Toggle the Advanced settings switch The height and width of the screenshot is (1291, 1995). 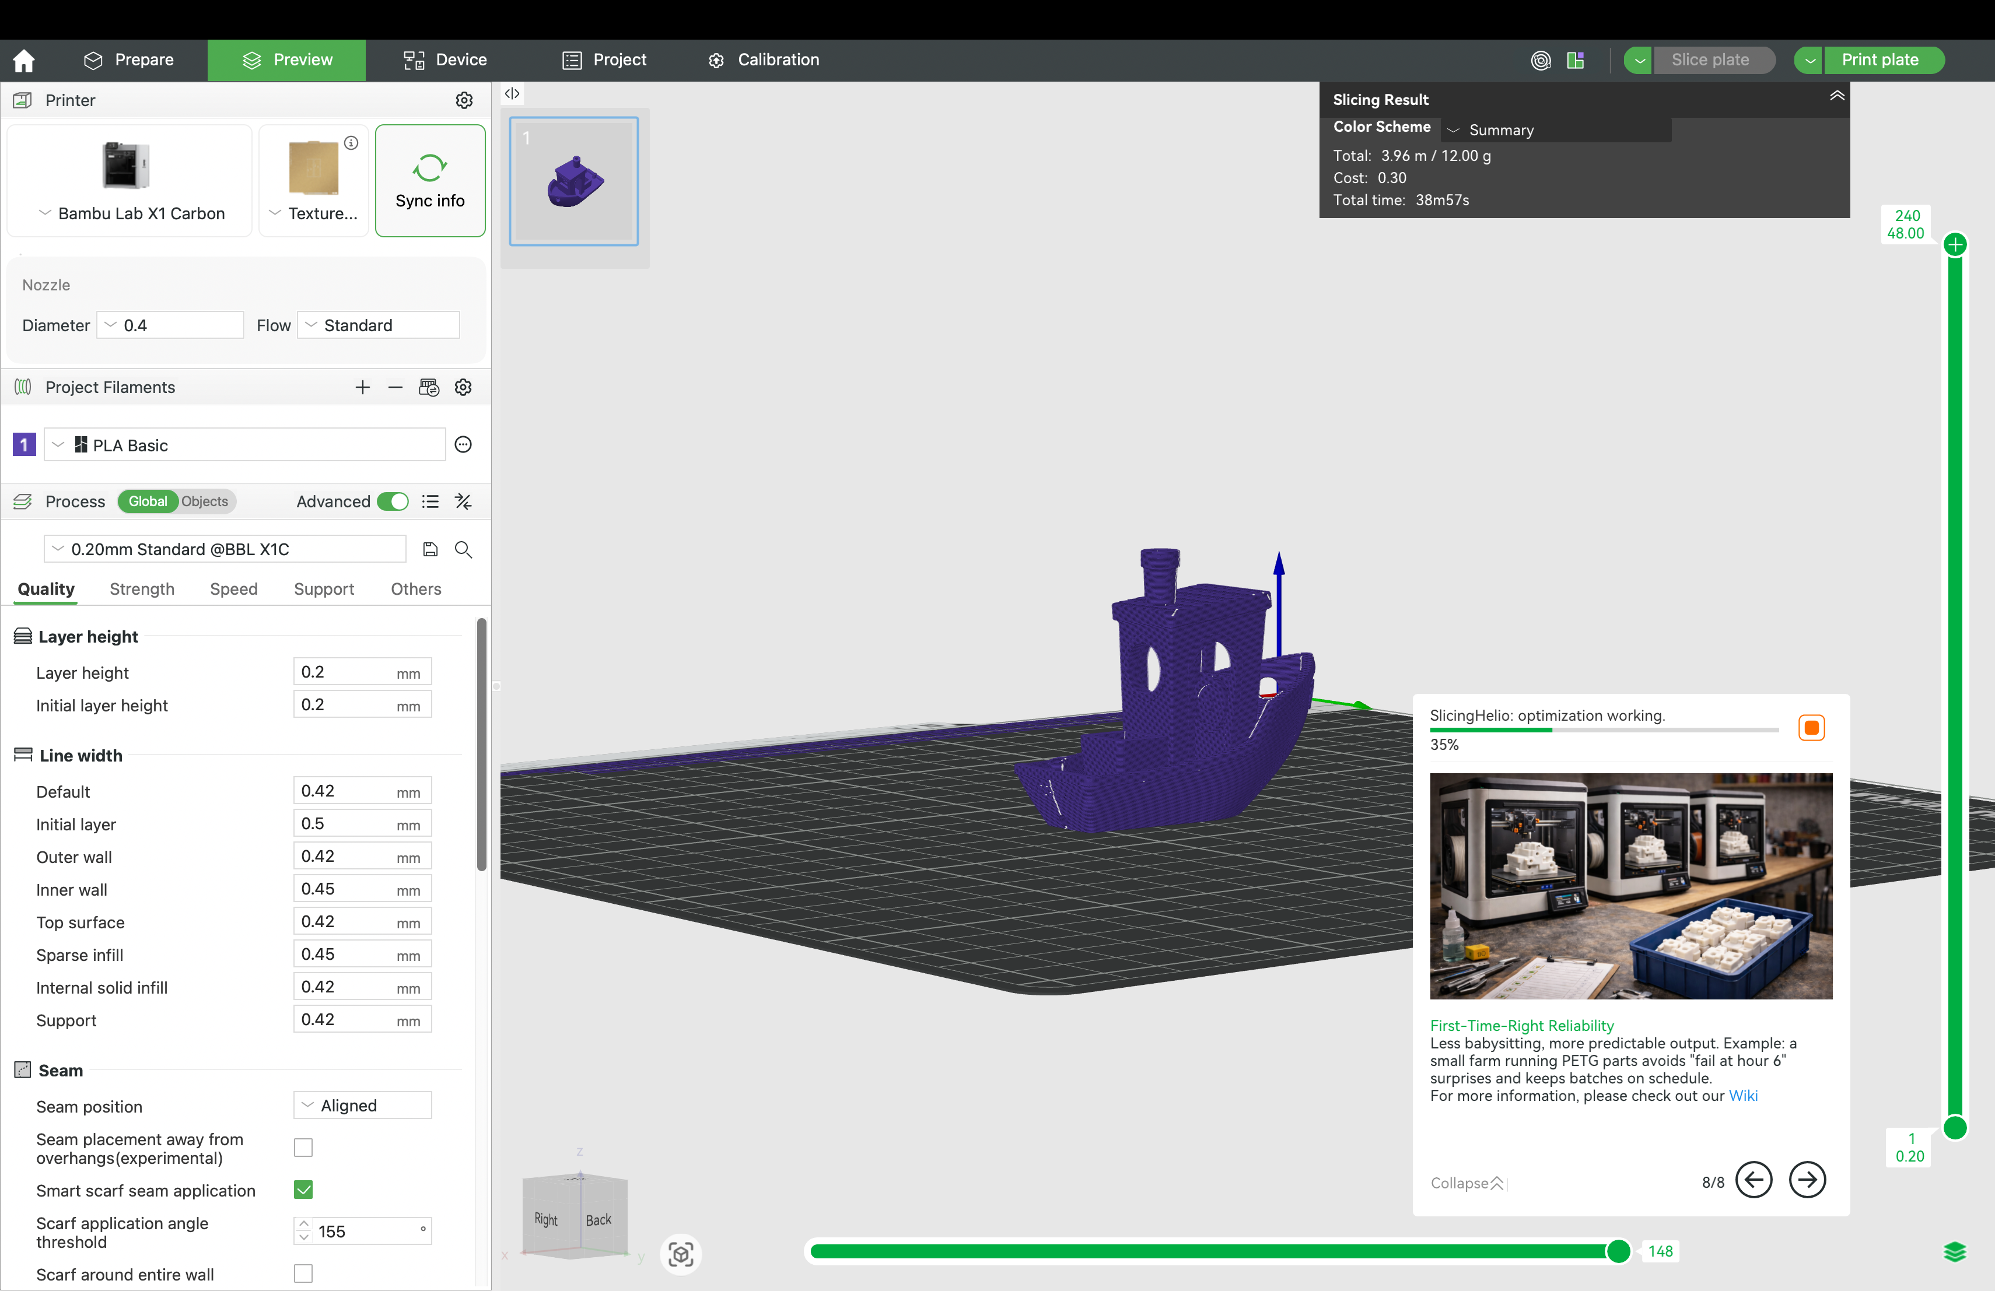click(393, 501)
